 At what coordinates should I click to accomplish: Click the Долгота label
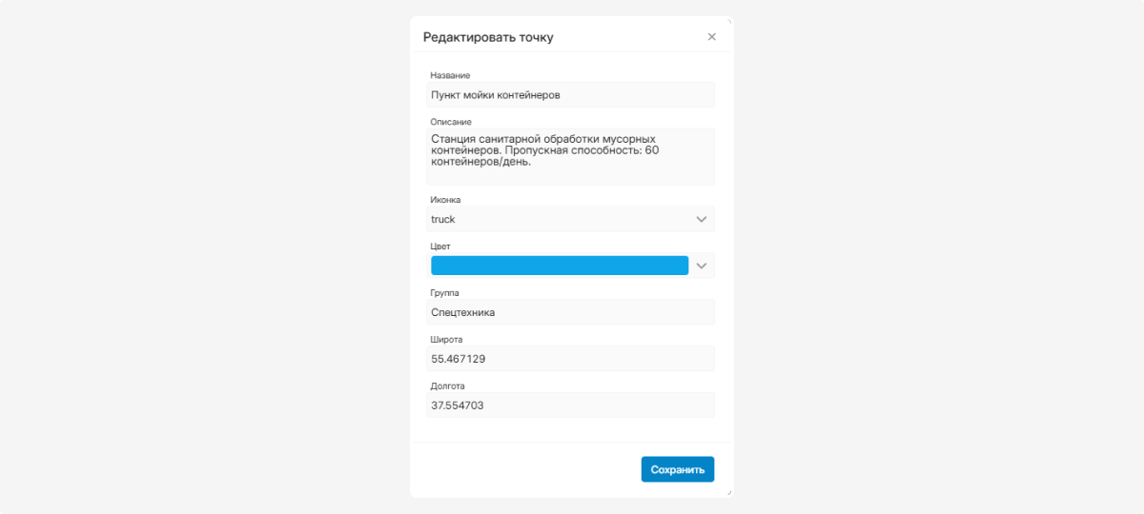[x=448, y=385]
